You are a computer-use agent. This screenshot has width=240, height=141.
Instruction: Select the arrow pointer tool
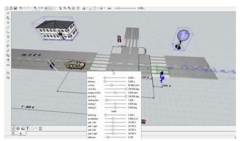(35, 8)
